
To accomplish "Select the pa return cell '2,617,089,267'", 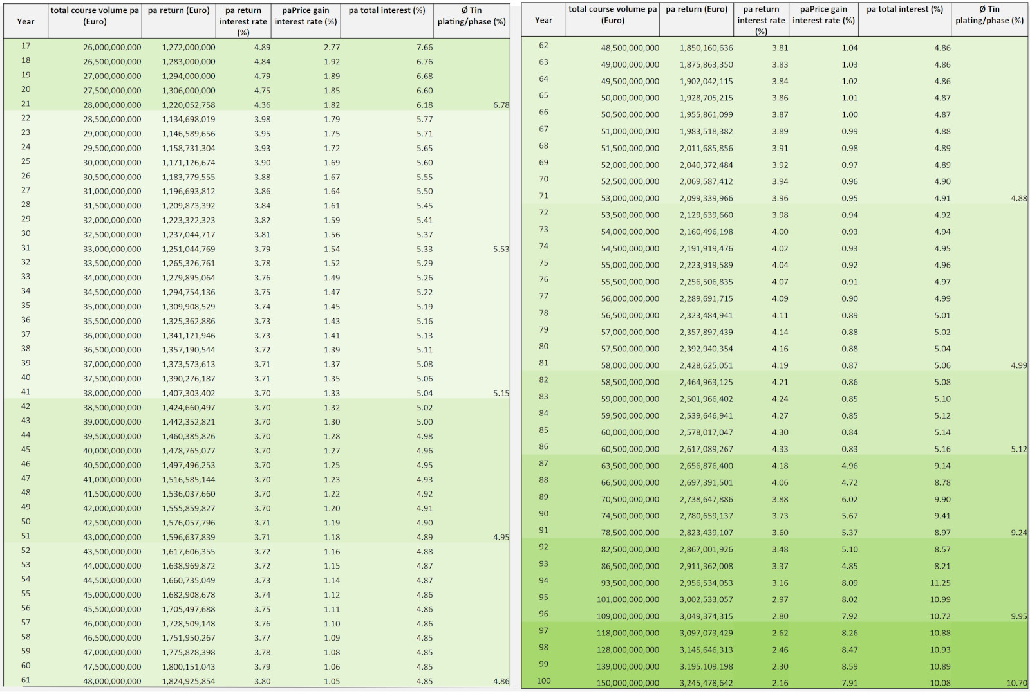I will (x=706, y=449).
